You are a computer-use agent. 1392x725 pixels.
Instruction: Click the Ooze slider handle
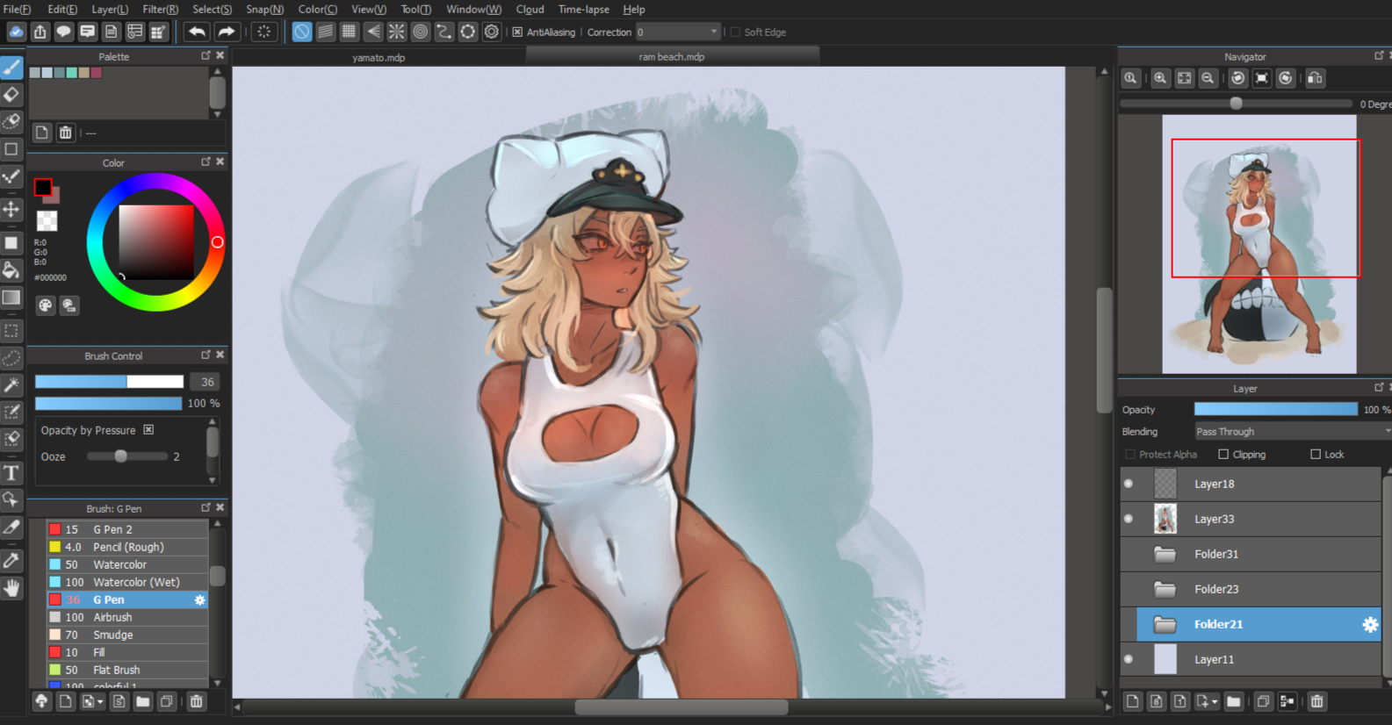(x=121, y=456)
